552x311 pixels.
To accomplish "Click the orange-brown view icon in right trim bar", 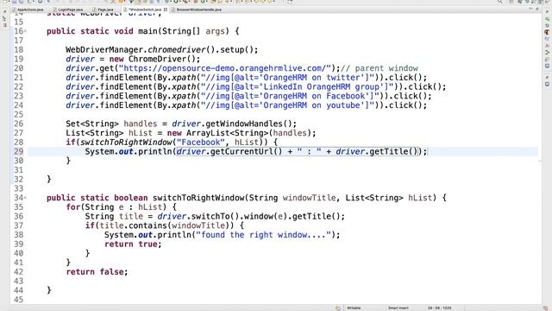I will click(547, 32).
